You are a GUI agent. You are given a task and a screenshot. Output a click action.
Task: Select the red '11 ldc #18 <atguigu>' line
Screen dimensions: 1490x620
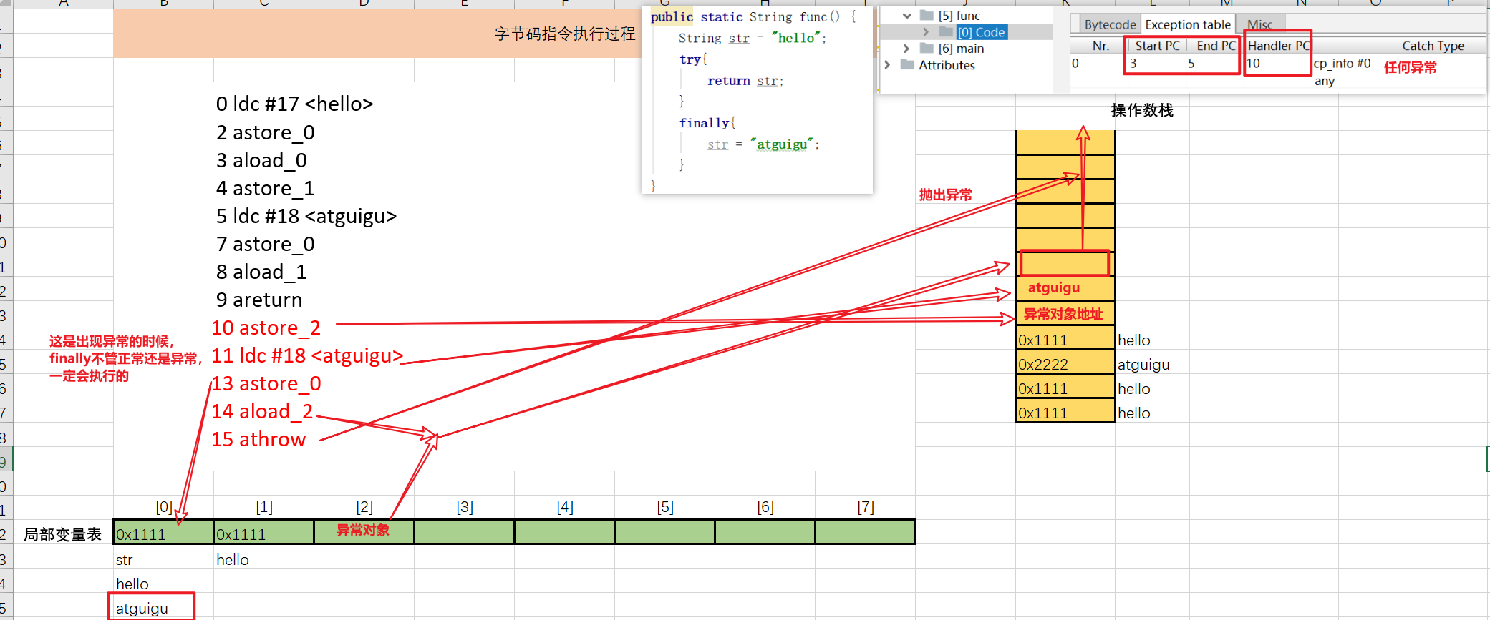coord(307,355)
